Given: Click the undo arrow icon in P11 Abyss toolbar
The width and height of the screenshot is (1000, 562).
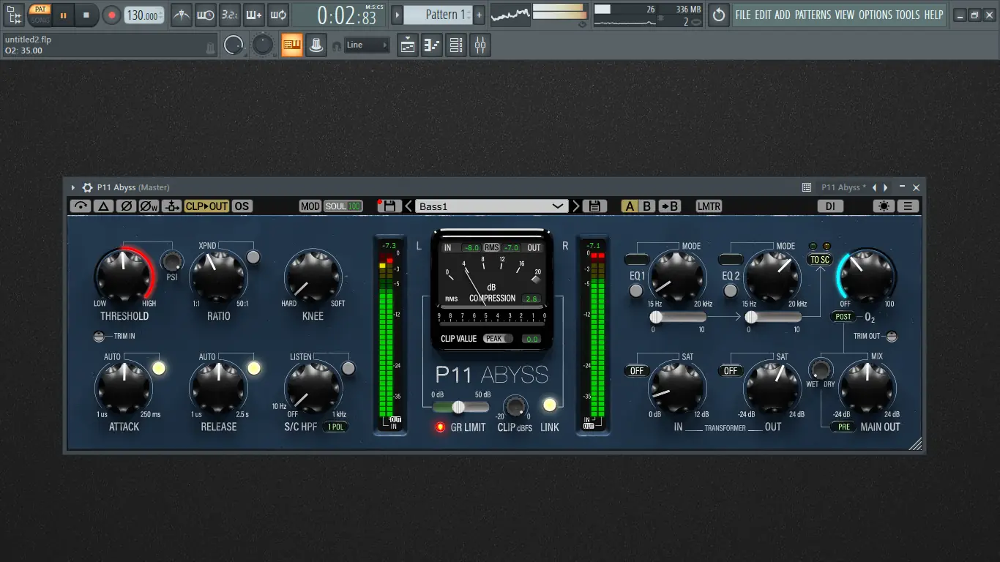Looking at the screenshot, I should (81, 206).
